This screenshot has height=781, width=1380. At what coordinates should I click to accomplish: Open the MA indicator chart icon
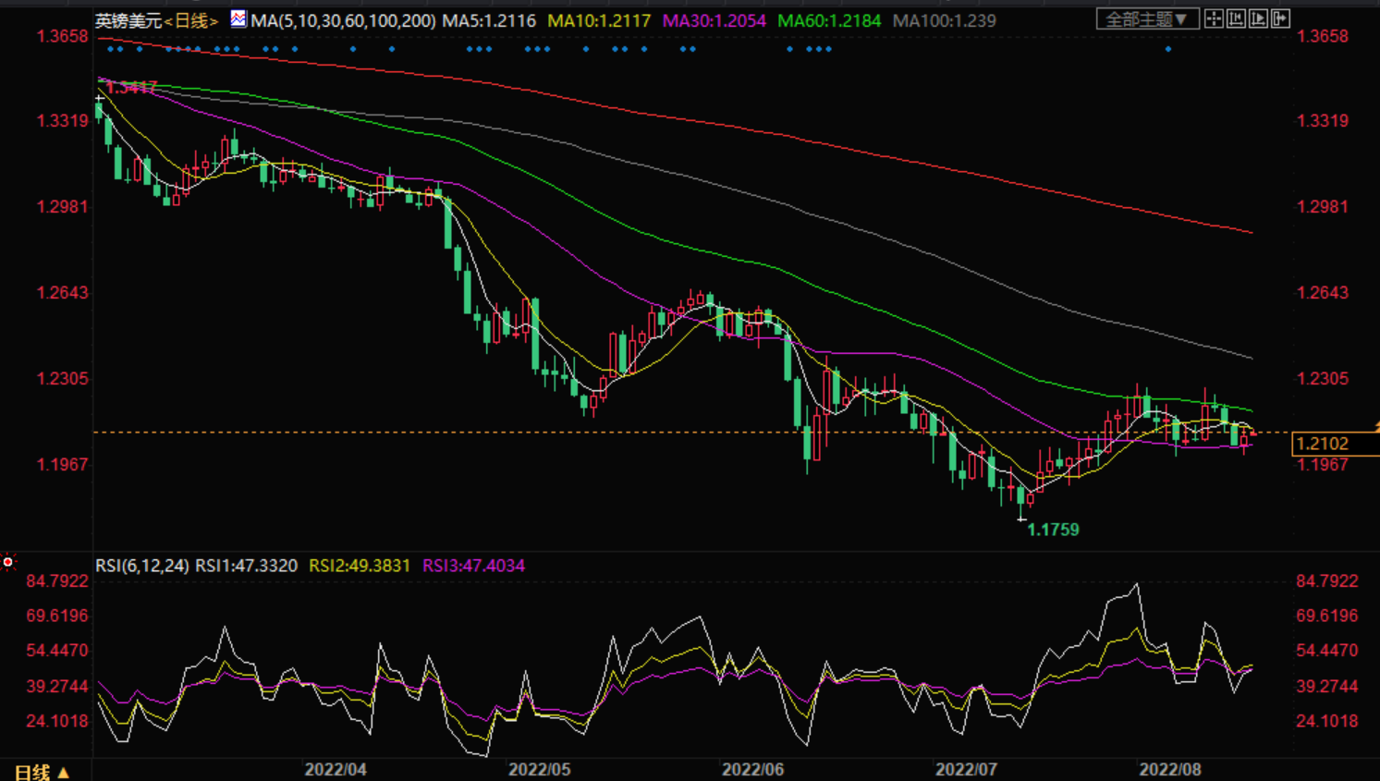click(x=238, y=18)
